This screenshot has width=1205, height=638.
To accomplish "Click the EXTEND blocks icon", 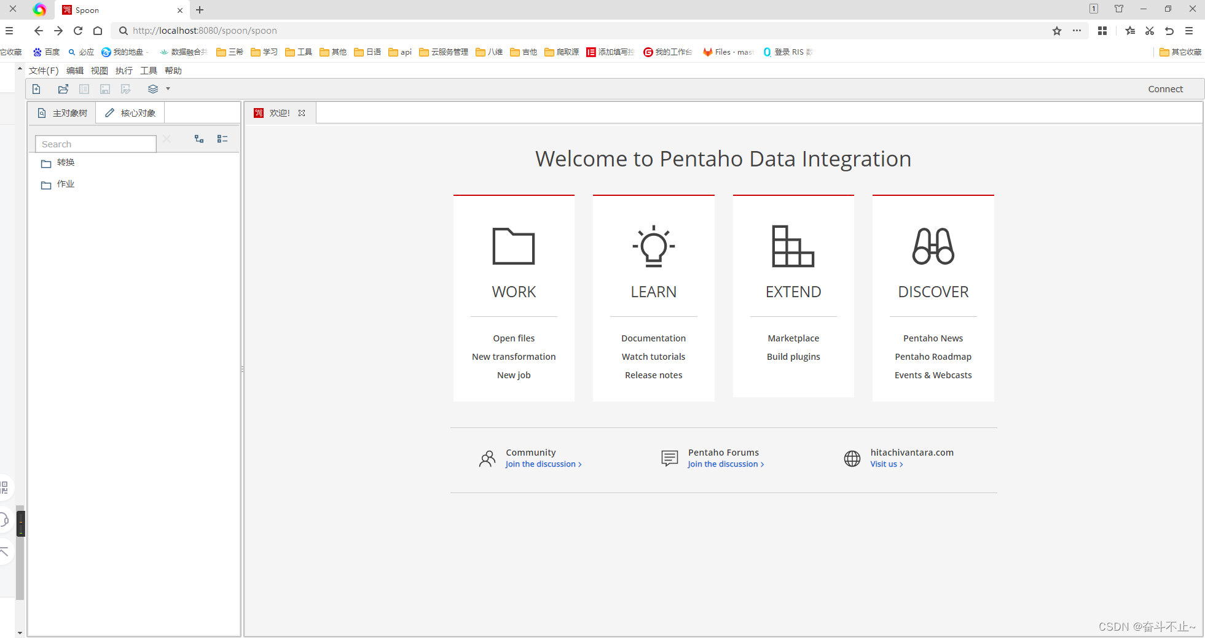I will tap(793, 246).
